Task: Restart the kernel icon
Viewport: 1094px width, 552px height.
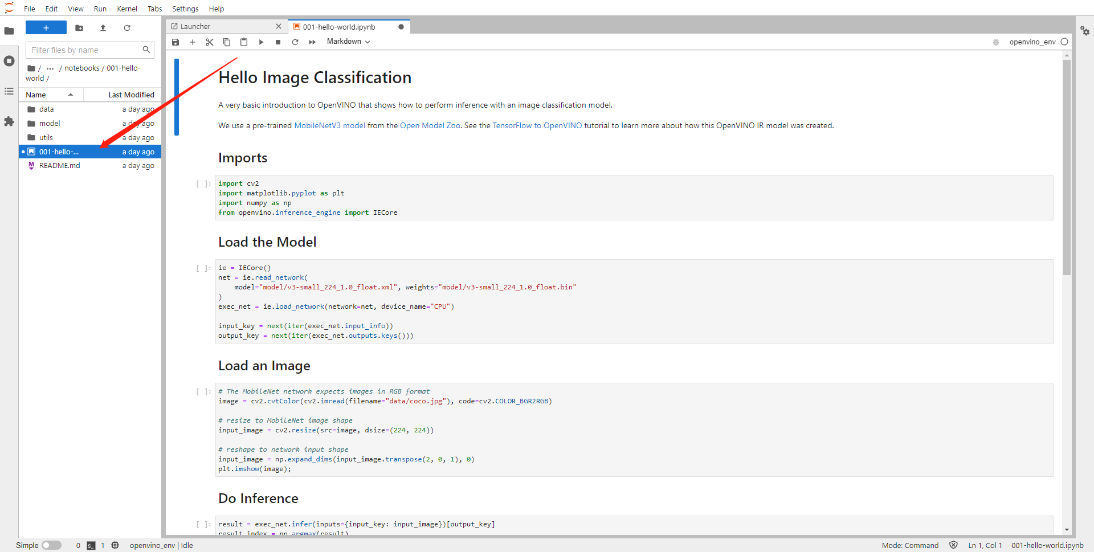Action: coord(295,42)
